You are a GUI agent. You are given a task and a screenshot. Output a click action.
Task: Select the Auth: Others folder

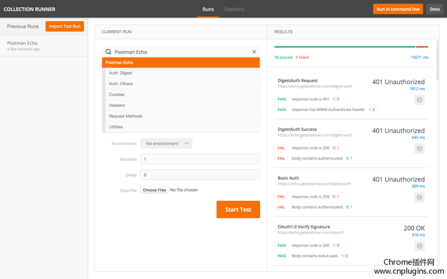[x=183, y=84]
